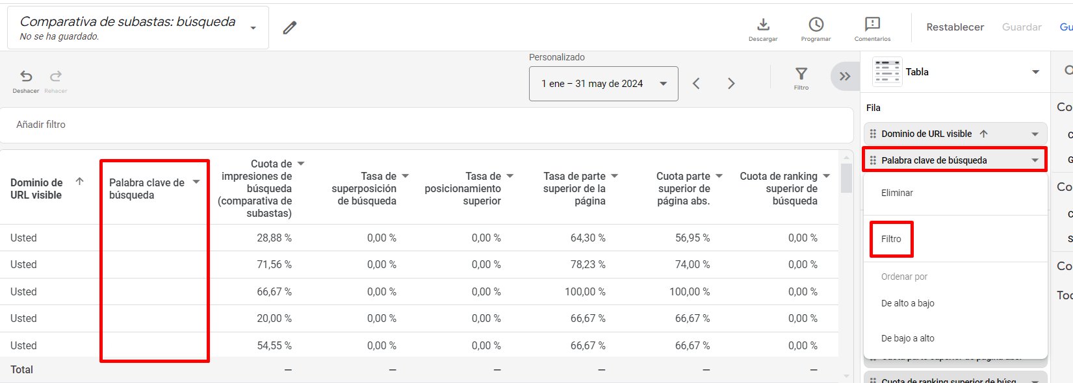
Task: Open the Programar schedule clock icon
Action: click(x=816, y=25)
